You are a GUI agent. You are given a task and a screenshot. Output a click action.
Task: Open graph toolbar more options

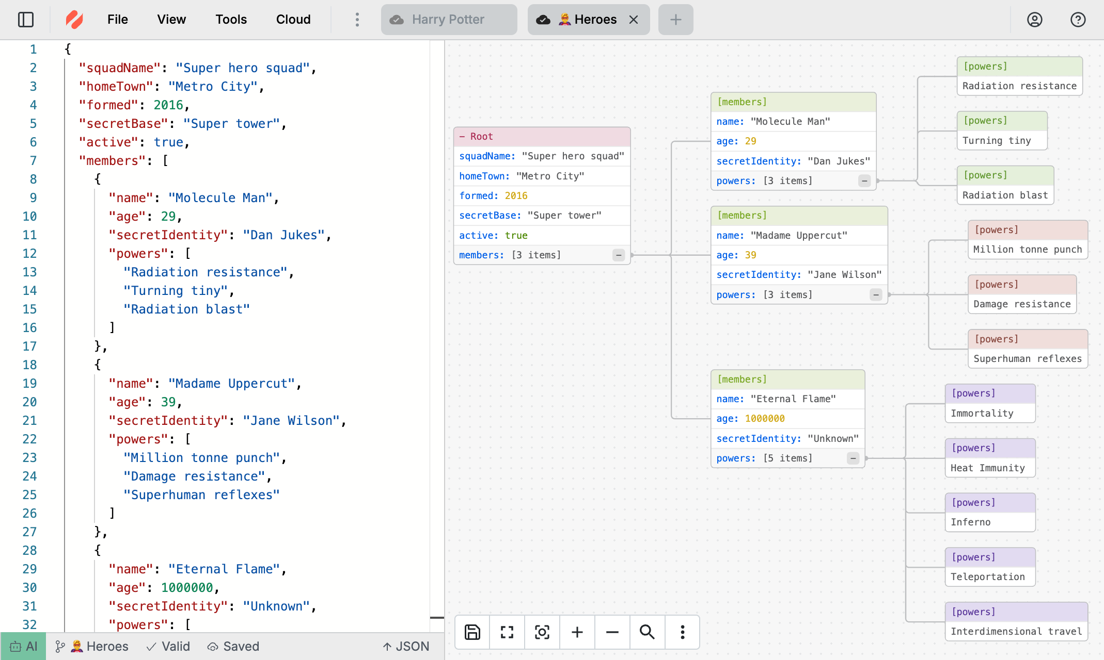click(x=682, y=632)
